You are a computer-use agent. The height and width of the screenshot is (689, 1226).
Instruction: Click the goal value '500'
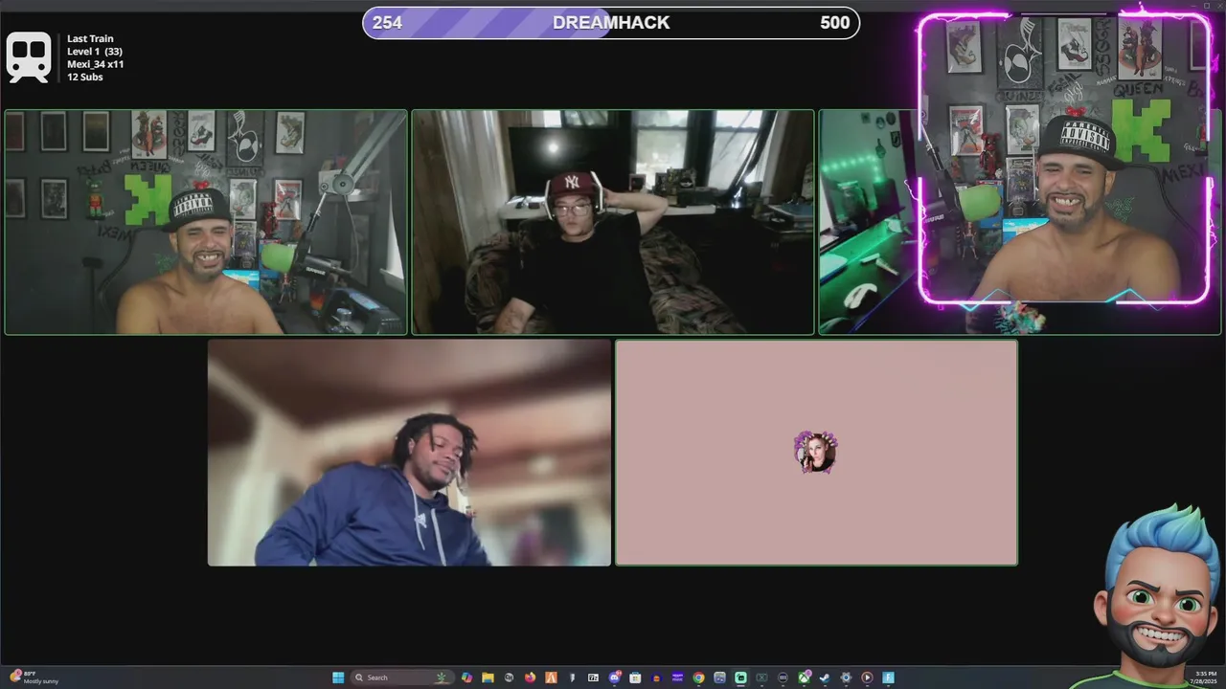[834, 23]
